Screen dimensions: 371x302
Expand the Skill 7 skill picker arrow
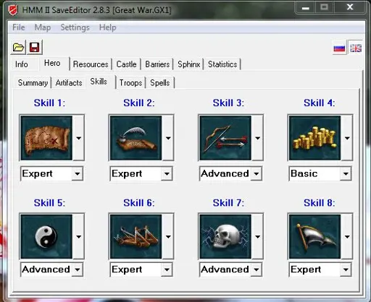tap(257, 236)
